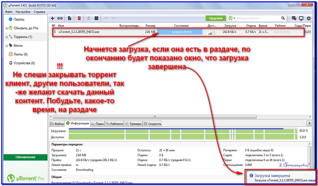Click the µTorrent Pro logo banner

25,178
